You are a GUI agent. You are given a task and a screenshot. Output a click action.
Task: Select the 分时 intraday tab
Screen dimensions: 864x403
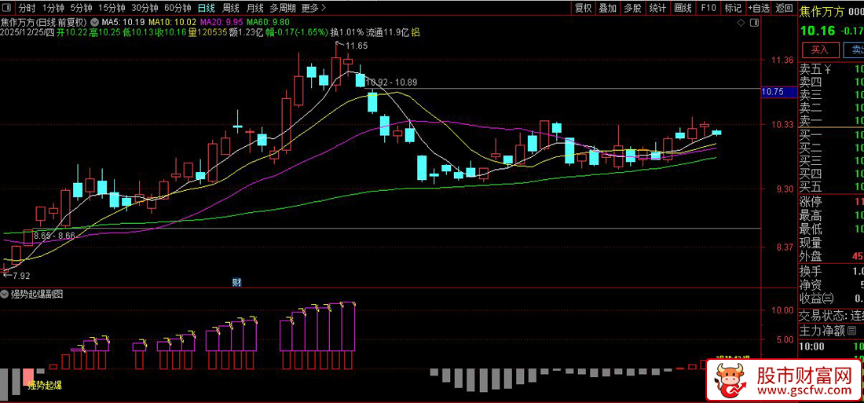tap(27, 9)
